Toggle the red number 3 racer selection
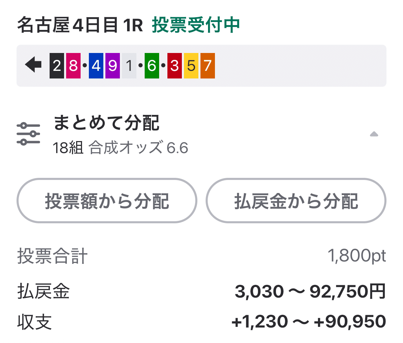Viewport: 403px width, 343px height. [x=175, y=65]
